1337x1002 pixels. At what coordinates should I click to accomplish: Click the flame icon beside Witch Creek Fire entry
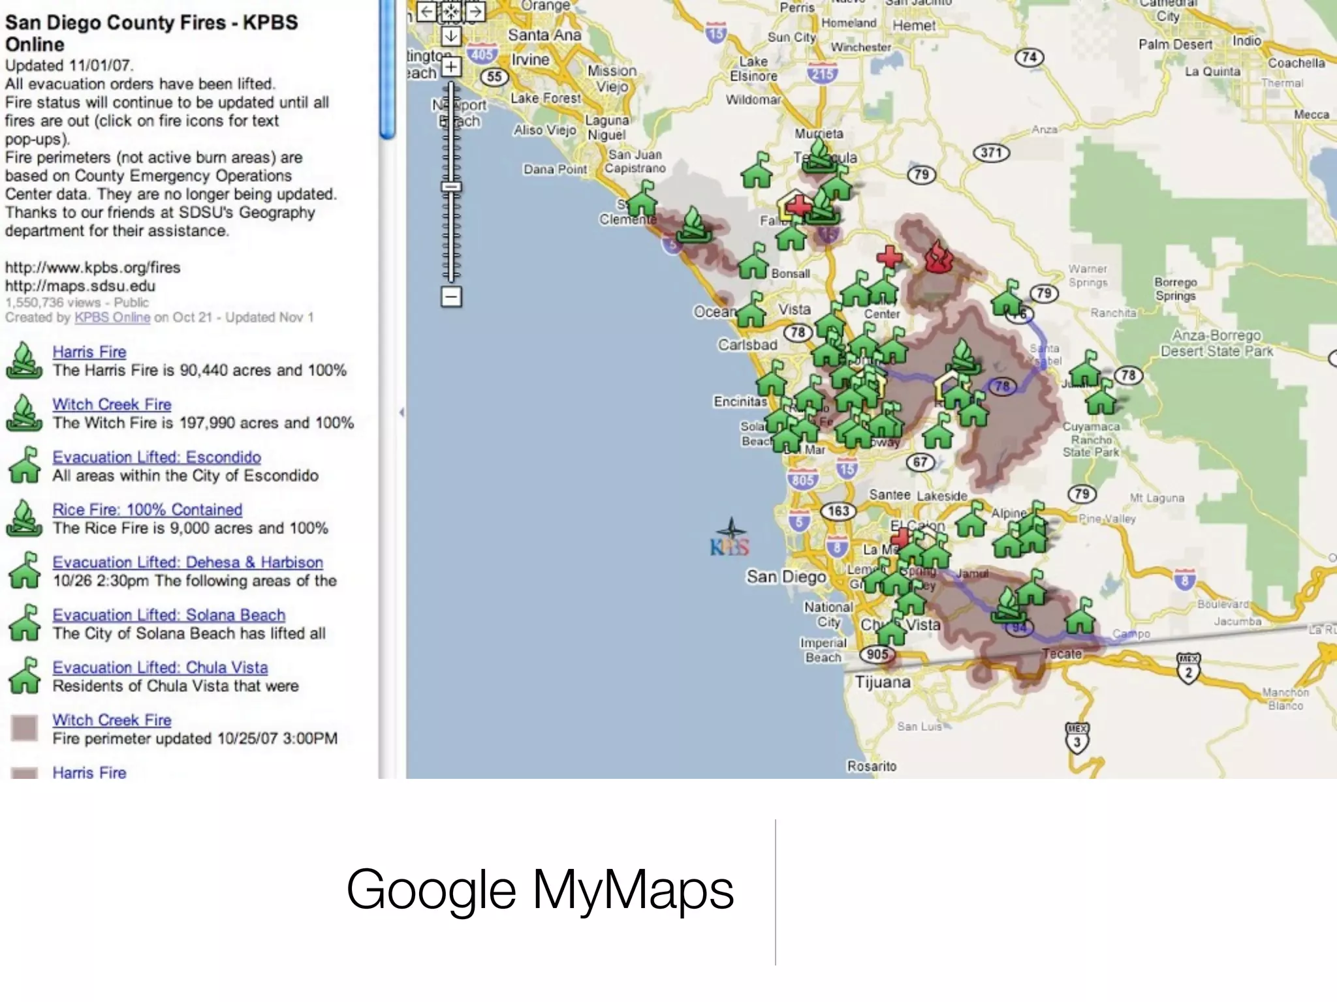point(24,414)
